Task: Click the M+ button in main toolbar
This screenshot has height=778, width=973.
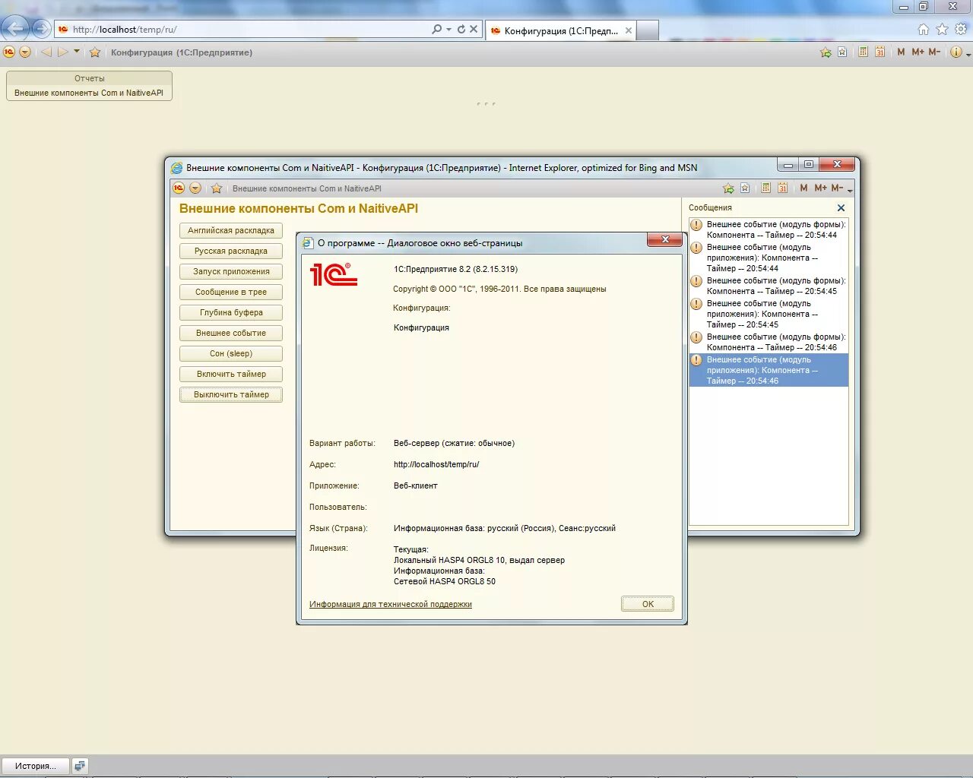Action: [918, 52]
